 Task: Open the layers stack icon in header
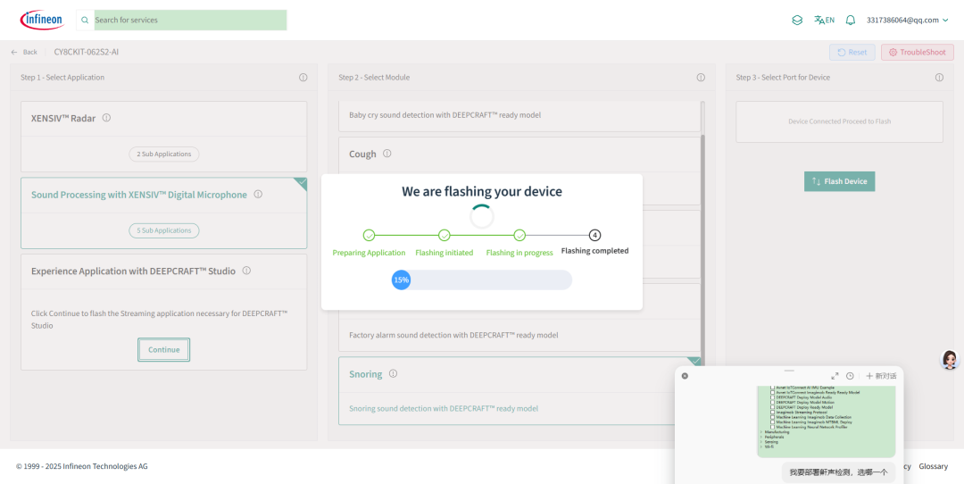click(797, 20)
